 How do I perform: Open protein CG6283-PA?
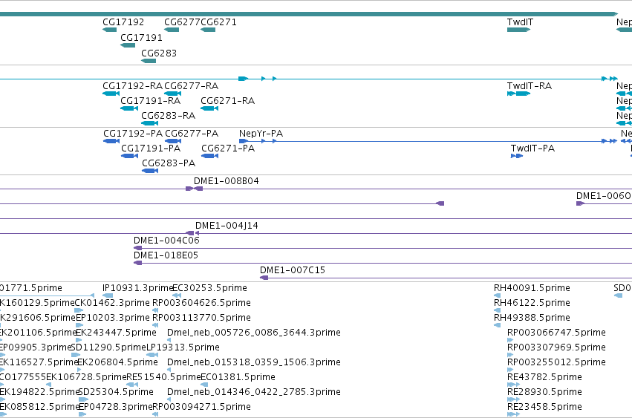169,163
